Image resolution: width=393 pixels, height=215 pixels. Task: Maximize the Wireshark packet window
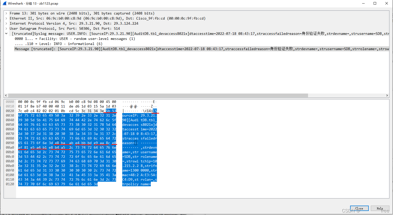pyautogui.click(x=375, y=3)
